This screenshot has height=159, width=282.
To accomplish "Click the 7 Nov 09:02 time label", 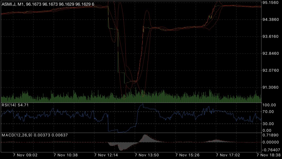I will point(25,154).
